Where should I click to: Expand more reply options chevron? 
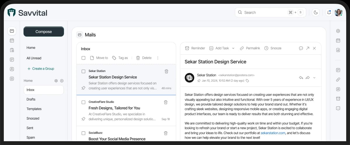coord(314,78)
